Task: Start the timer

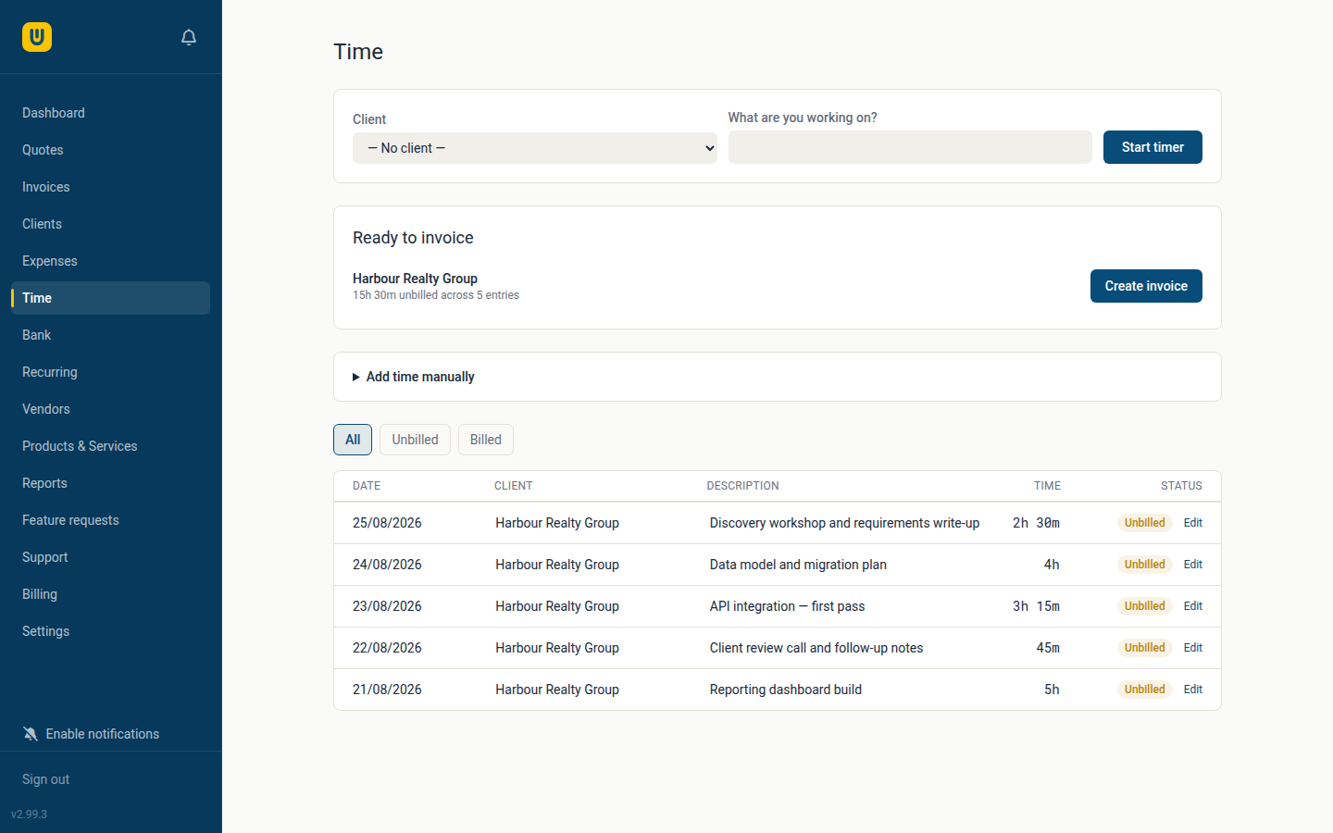Action: [x=1152, y=147]
